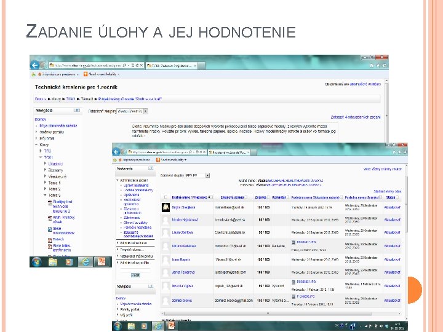This screenshot has height=332, width=443.
Task: Click the dock icon beside the Nastavenia block header
Action: point(151,168)
